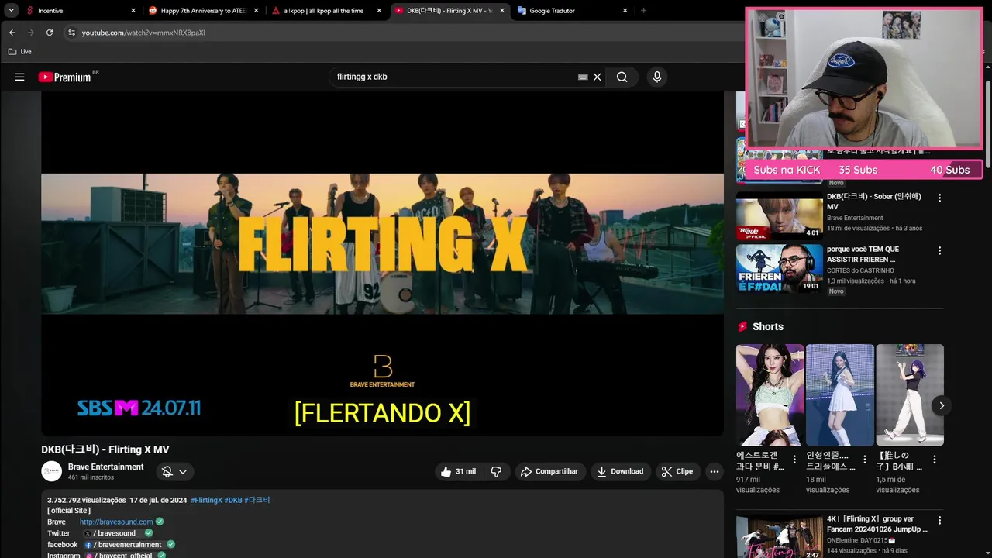Open the bravesound.com link
The image size is (992, 558).
116,522
